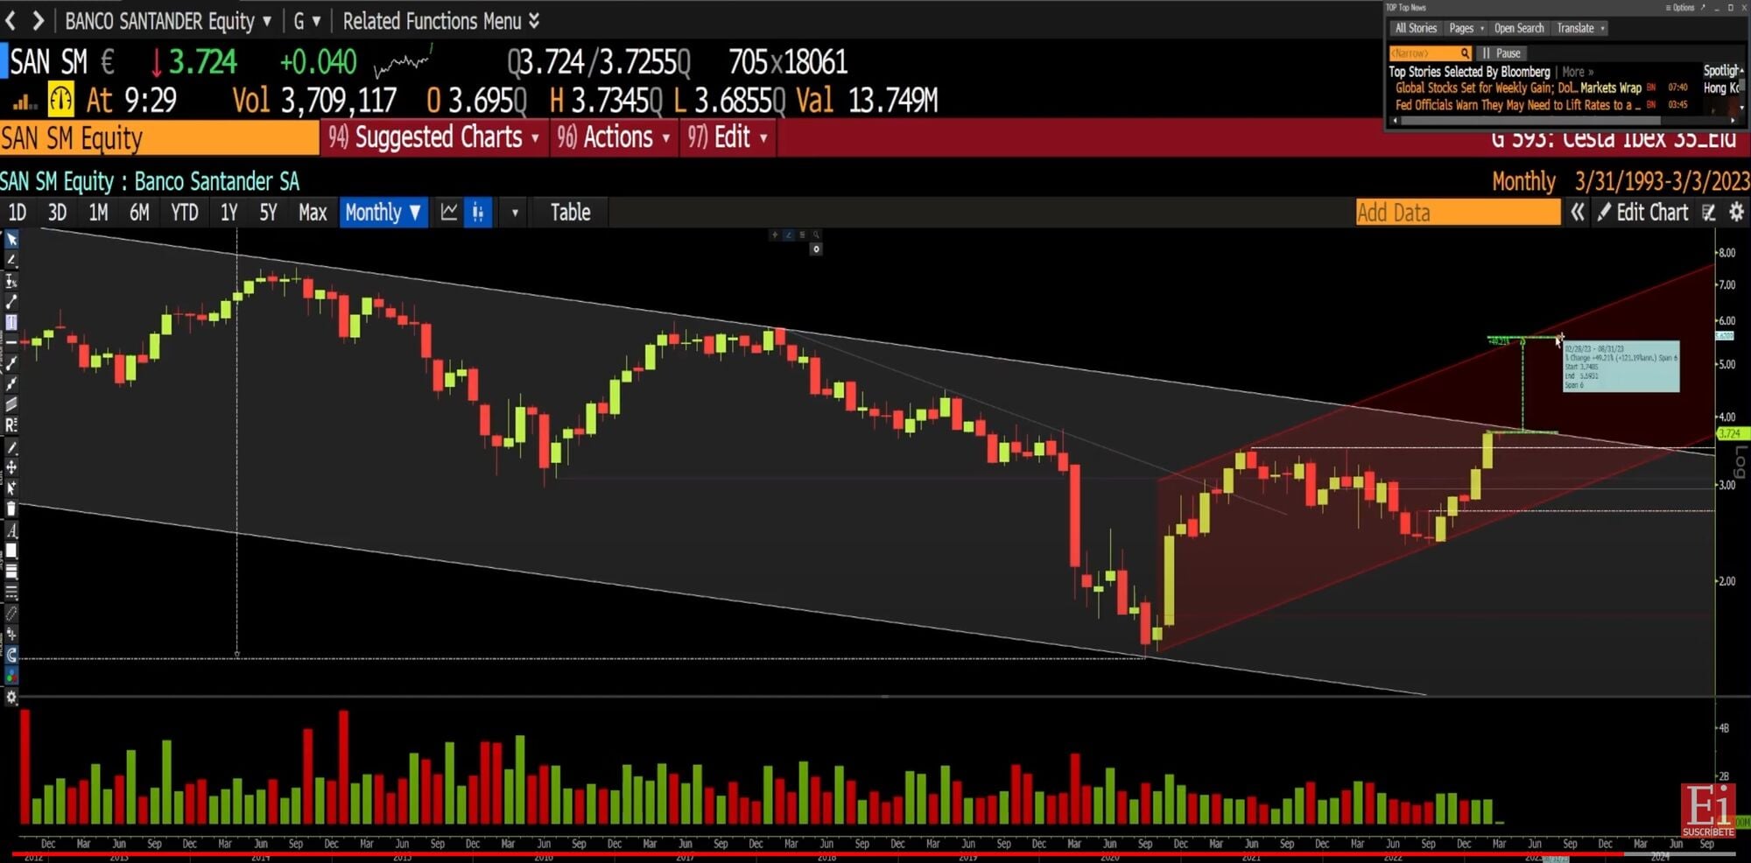Select the move crosshair arrows tool
Image resolution: width=1751 pixels, height=863 pixels.
click(x=11, y=467)
